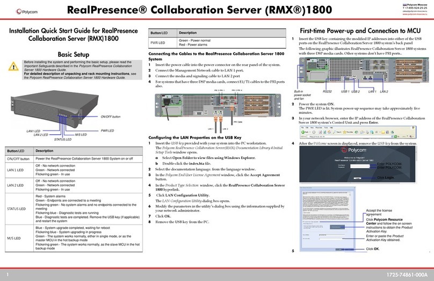Click the Polycom Moscow email address under the phone number
The image size is (434, 281).
pyautogui.click(x=415, y=11)
